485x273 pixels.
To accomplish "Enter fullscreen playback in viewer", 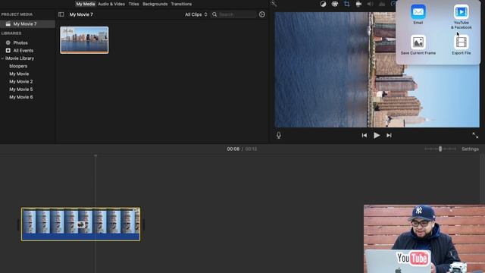I will [x=475, y=135].
